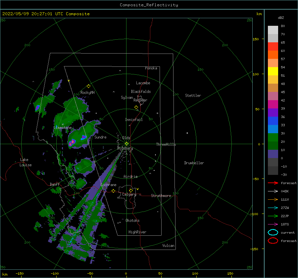Click the asterisk marker above Limestone
The height and width of the screenshot is (278, 298).
pos(63,125)
